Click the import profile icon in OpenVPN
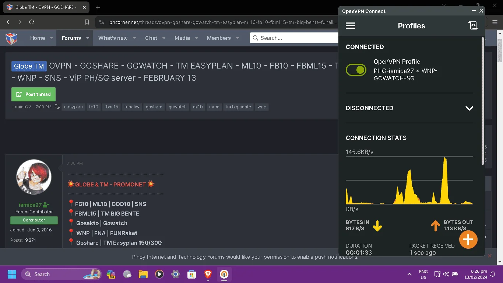This screenshot has height=283, width=503. click(472, 26)
